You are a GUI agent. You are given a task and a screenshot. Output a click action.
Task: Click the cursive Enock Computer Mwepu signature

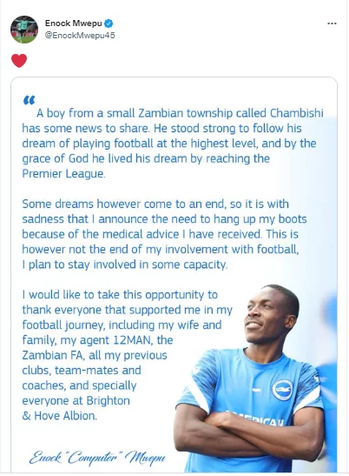coord(97,457)
